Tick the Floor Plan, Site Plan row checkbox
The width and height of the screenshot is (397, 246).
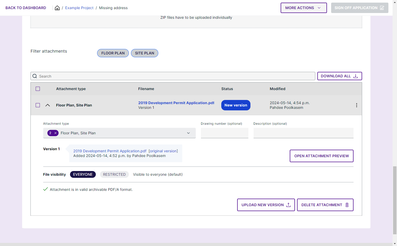(38, 105)
